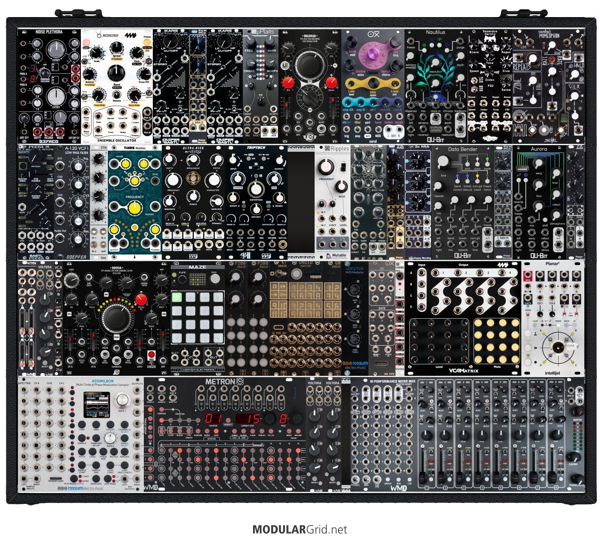The width and height of the screenshot is (600, 539).
Task: Click the Ensemble Oscillator large Root knob
Action: tap(116, 73)
